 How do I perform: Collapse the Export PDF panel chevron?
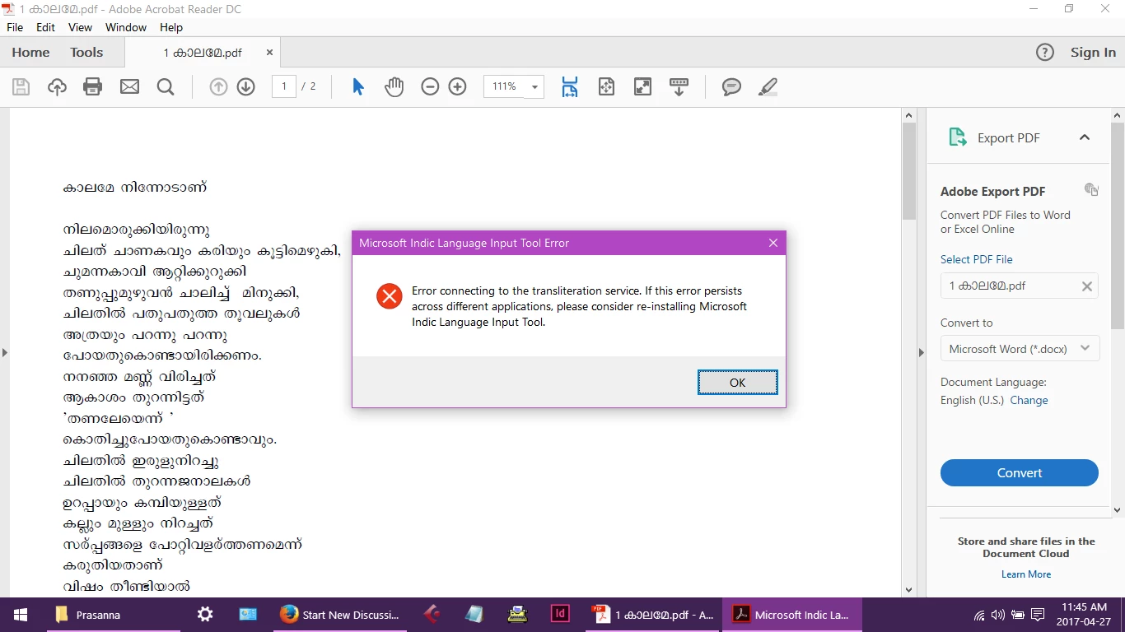[1085, 137]
